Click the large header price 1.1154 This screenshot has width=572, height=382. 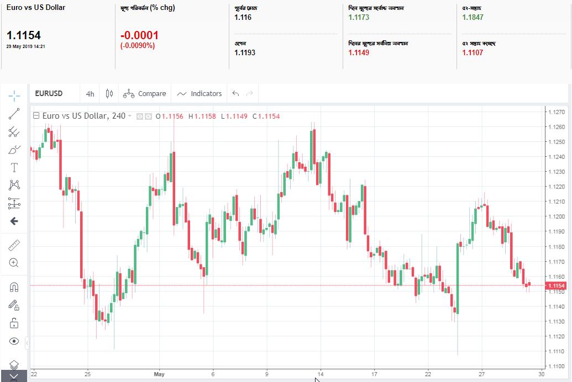[24, 35]
